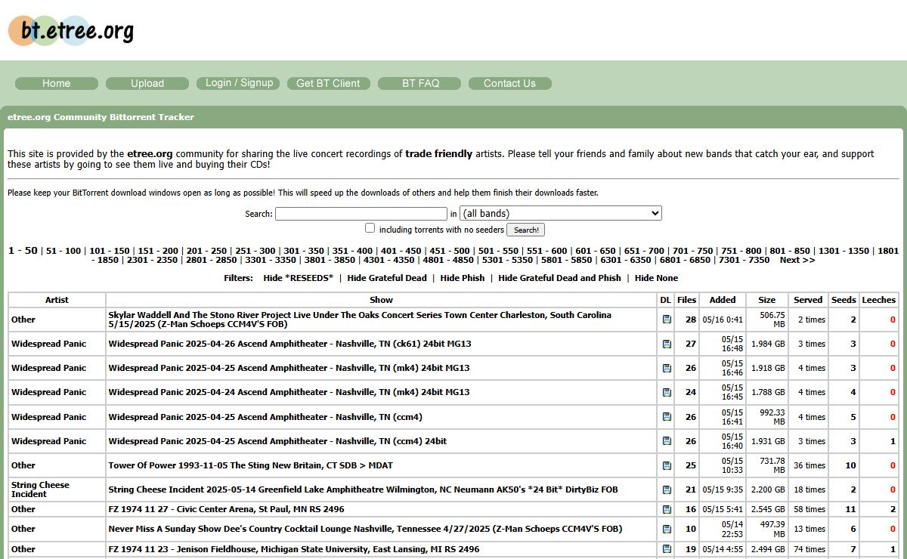Screen dimensions: 907x559
Task: Click size cell 2.545 GB
Action: tap(766, 509)
